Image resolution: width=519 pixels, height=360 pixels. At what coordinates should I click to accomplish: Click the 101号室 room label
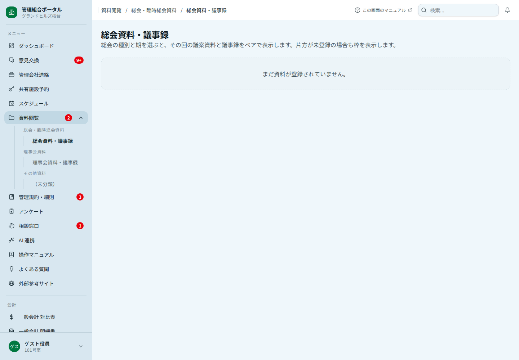pyautogui.click(x=32, y=350)
